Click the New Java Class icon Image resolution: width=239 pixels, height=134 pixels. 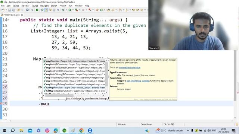pos(101,10)
